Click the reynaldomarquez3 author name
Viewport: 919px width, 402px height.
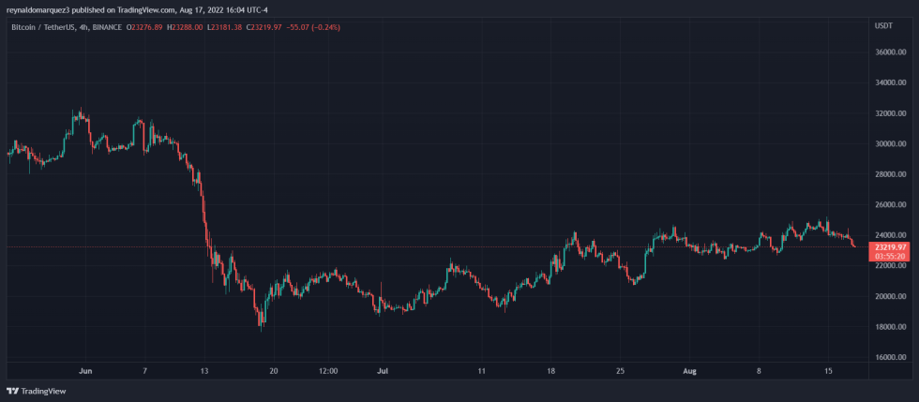pyautogui.click(x=39, y=8)
